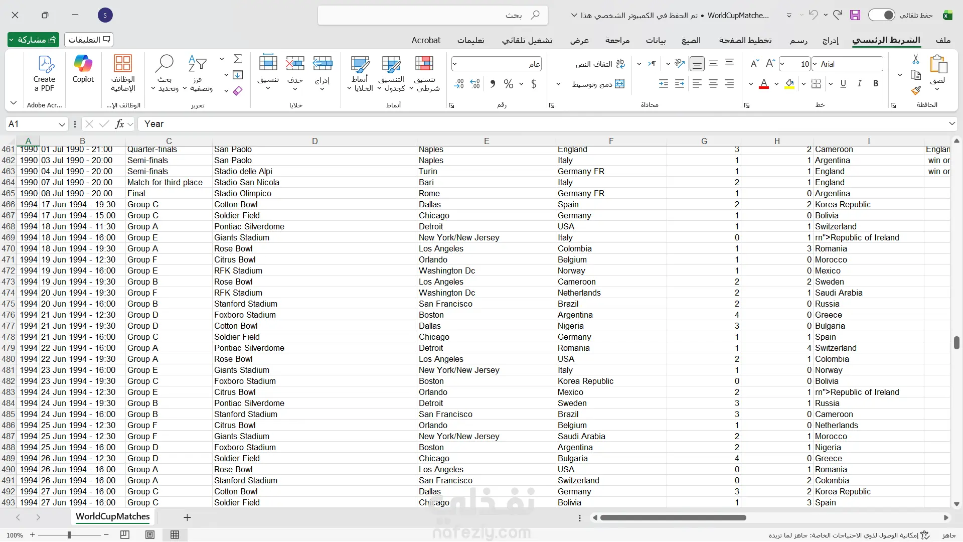Click the Cut scissors icon
963x542 pixels.
(916, 59)
